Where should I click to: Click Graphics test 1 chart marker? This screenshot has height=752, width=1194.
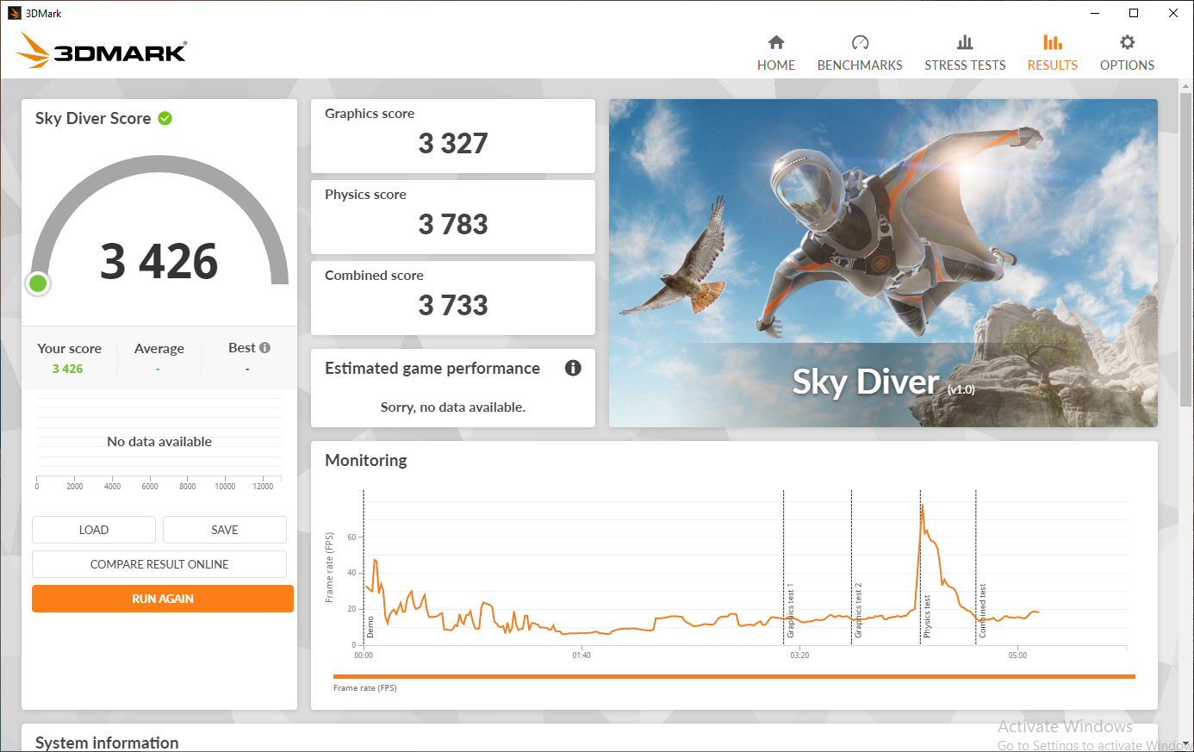[790, 611]
